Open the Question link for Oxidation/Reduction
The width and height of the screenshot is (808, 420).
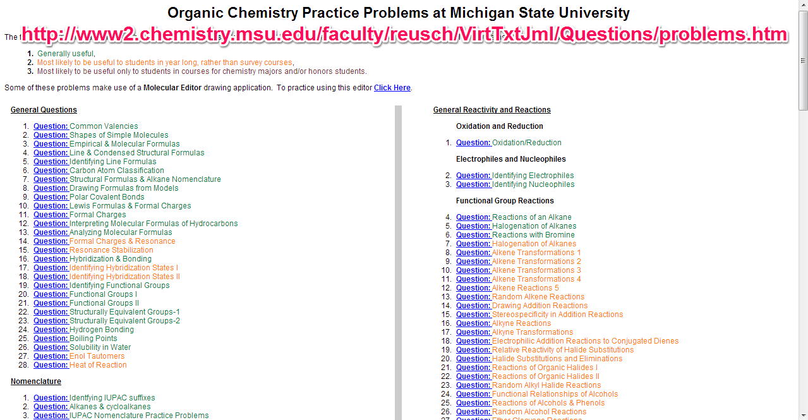pyautogui.click(x=473, y=143)
